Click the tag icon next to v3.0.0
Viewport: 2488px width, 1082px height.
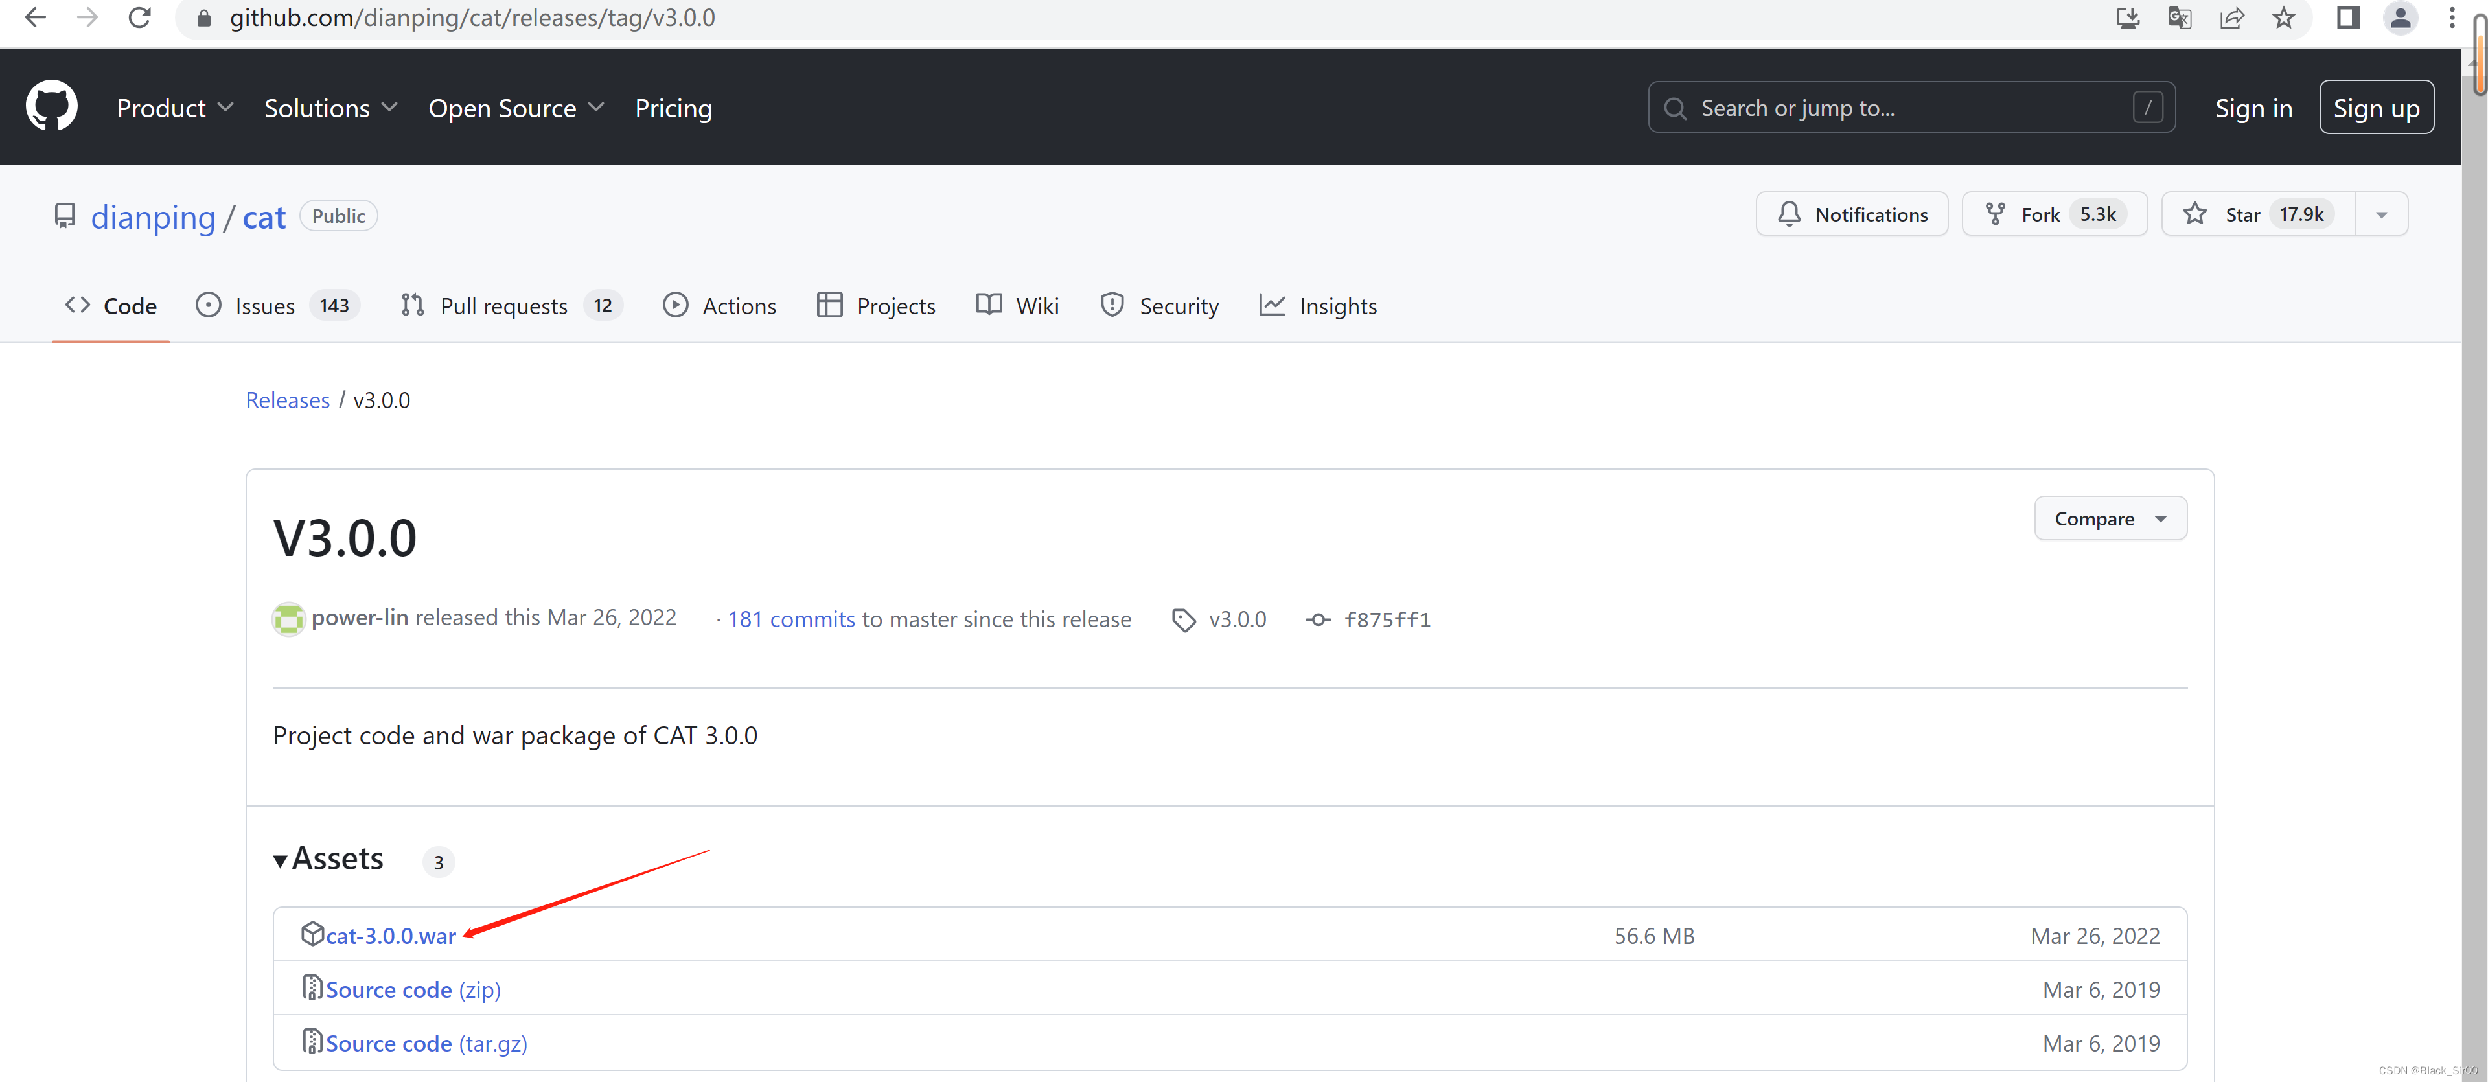coord(1184,619)
